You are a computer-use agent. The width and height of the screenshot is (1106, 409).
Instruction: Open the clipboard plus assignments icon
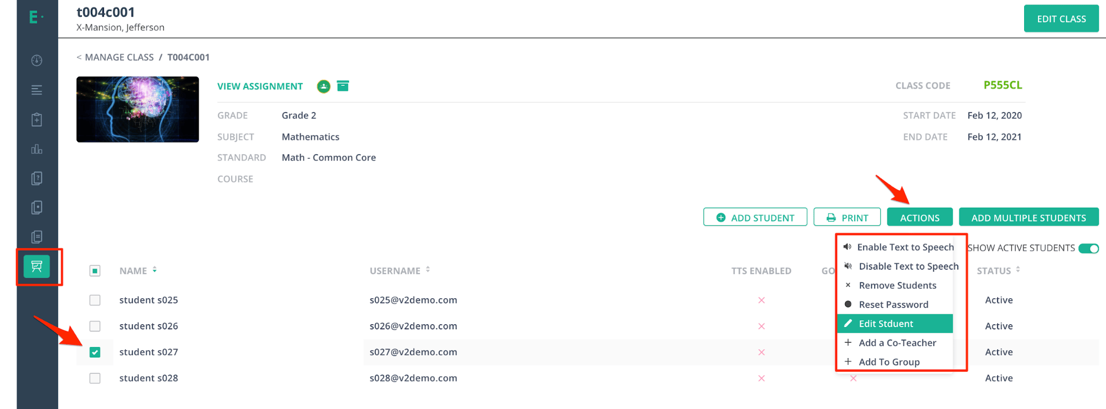pyautogui.click(x=37, y=120)
